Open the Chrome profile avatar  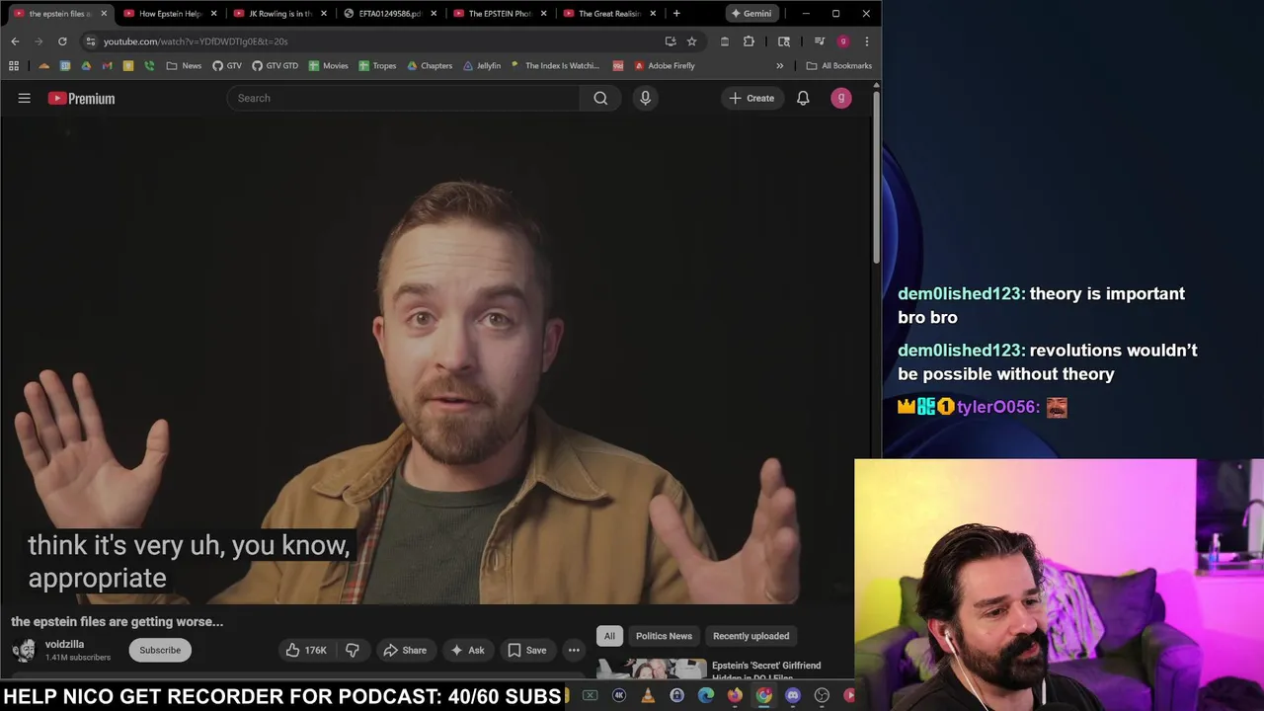842,41
